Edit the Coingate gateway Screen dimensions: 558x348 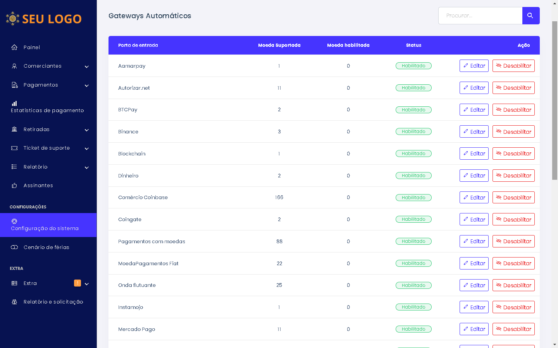474,219
